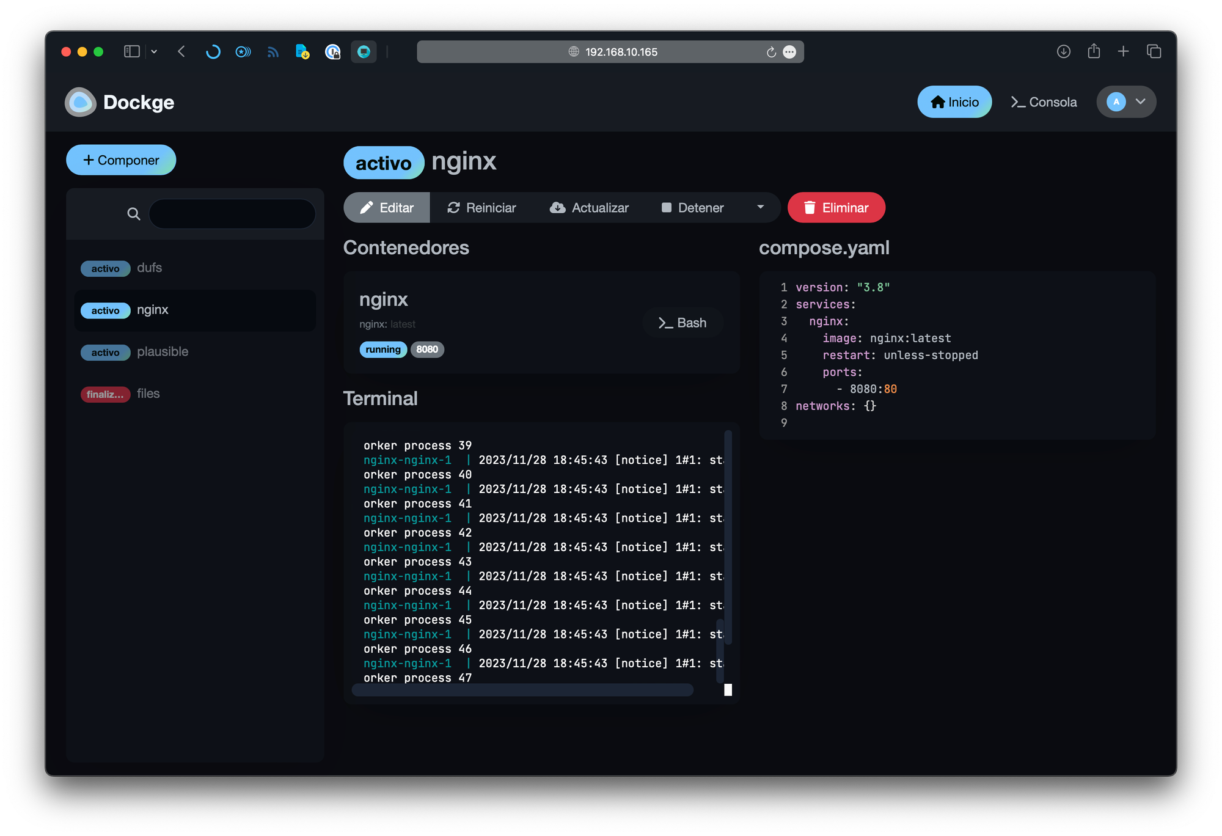Open the sidebar options chevron in Safari
Screen dimensions: 1222x836
click(x=154, y=52)
